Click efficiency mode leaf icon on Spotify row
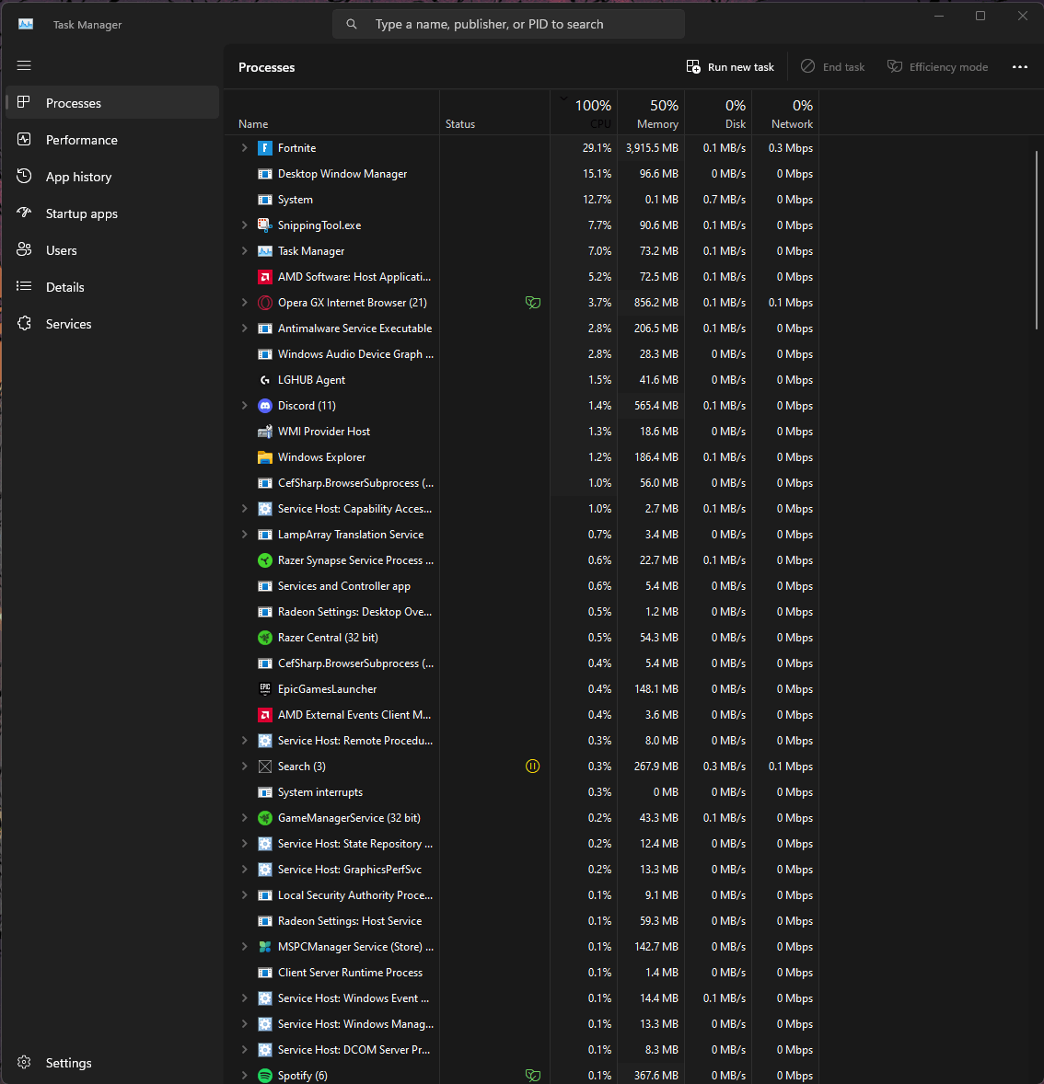Screen dimensions: 1044x1084 pyautogui.click(x=533, y=1075)
